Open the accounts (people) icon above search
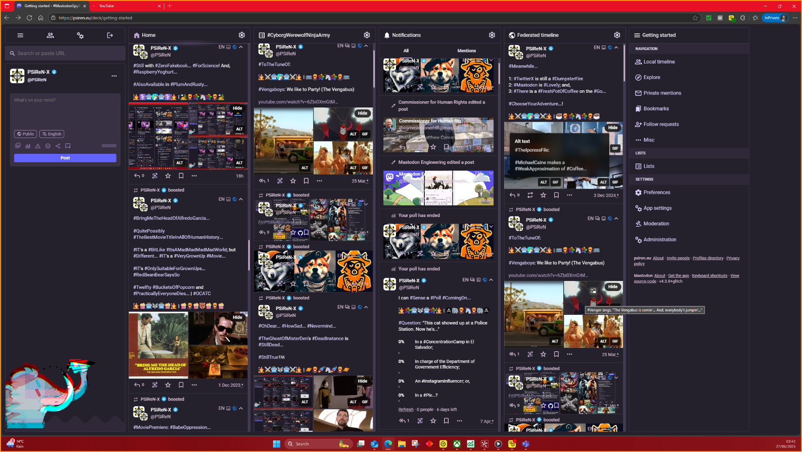The height and width of the screenshot is (452, 802). pos(50,36)
